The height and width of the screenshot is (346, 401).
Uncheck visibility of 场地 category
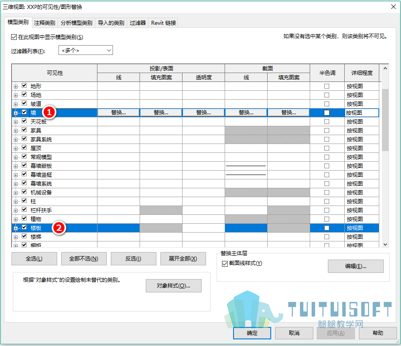pyautogui.click(x=24, y=94)
